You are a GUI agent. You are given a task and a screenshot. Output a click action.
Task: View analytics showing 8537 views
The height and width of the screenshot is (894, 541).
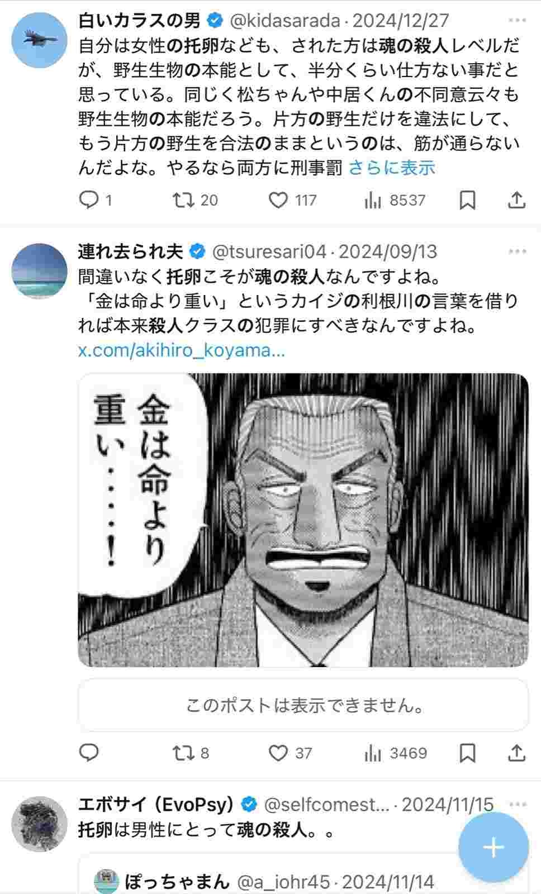(395, 200)
